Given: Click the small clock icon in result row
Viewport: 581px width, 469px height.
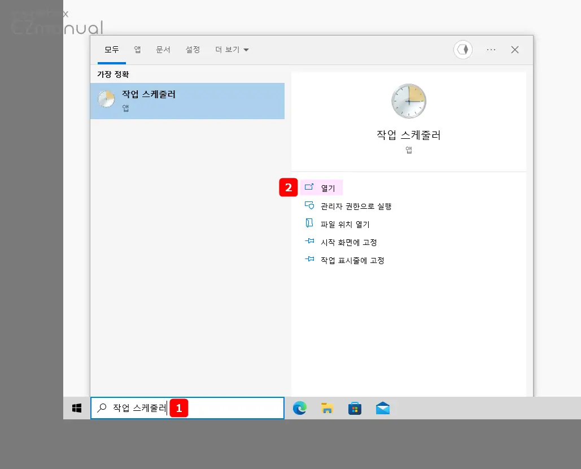Looking at the screenshot, I should tap(106, 99).
